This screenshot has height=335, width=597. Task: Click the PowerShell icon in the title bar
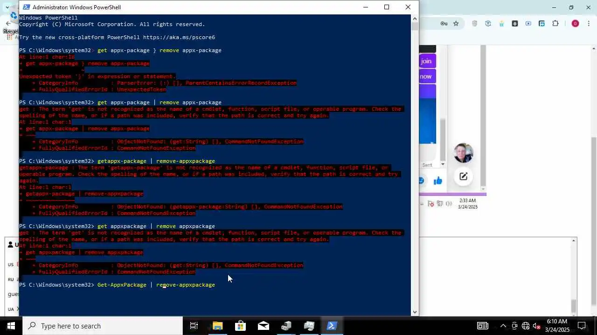tap(26, 7)
